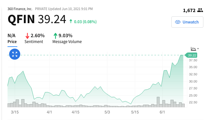This screenshot has height=120, width=206.
Task: Click the fullscreen expand chart icon
Action: 15,54
